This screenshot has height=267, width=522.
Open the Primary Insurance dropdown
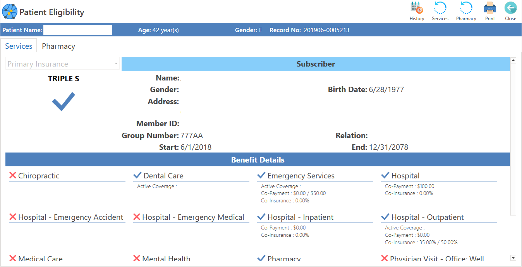coord(63,64)
